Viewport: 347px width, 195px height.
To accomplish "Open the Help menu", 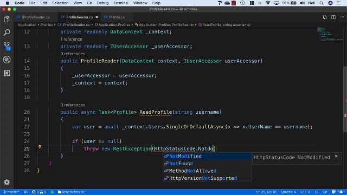I will point(156,3).
